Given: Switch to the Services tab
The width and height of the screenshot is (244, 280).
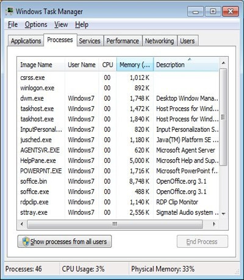Looking at the screenshot, I should coord(90,41).
